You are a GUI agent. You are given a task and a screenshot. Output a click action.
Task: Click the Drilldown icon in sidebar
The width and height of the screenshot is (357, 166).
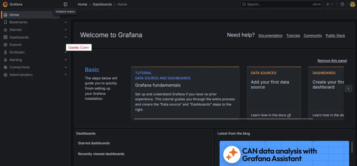pyautogui.click(x=6, y=52)
